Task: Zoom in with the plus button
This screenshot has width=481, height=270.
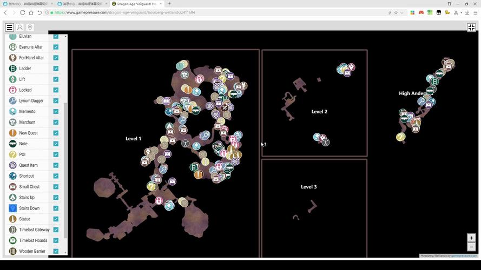Action: point(471,238)
